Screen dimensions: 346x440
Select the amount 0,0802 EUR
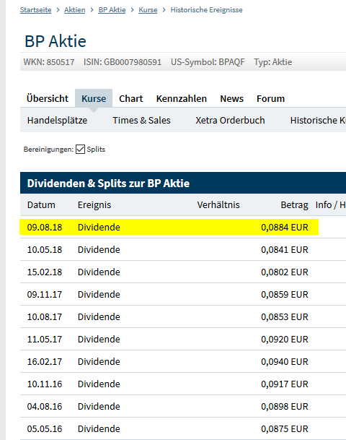(285, 272)
